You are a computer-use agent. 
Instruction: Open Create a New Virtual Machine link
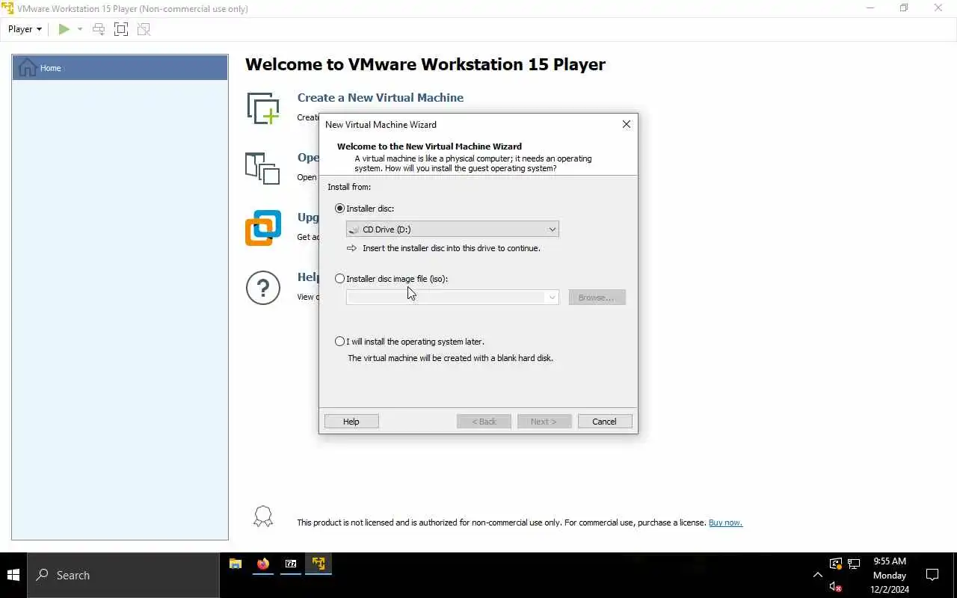point(380,98)
